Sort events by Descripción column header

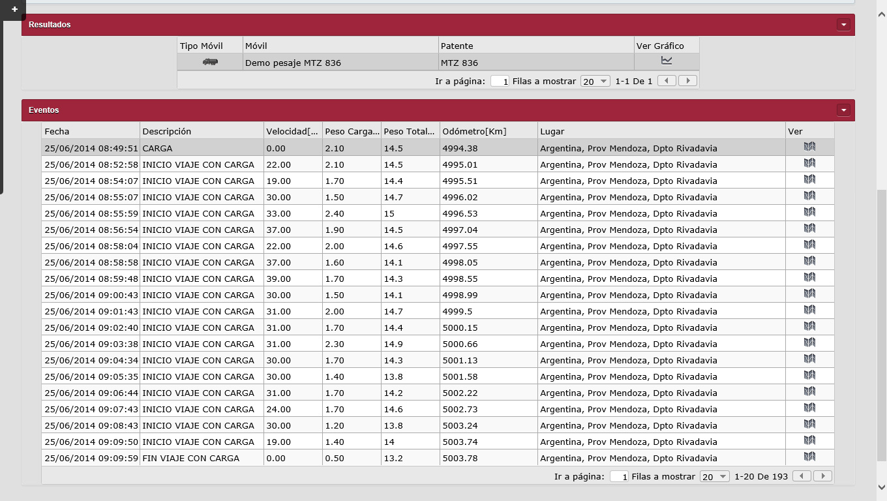pyautogui.click(x=202, y=131)
